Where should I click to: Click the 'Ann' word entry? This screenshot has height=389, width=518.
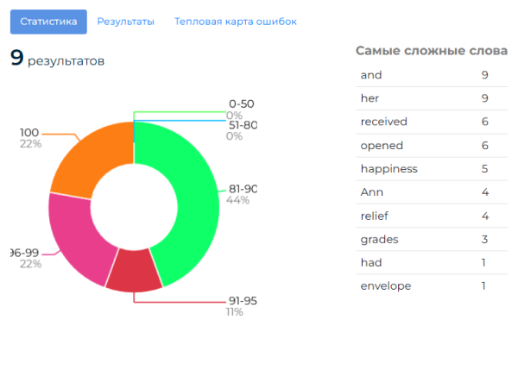pos(372,192)
